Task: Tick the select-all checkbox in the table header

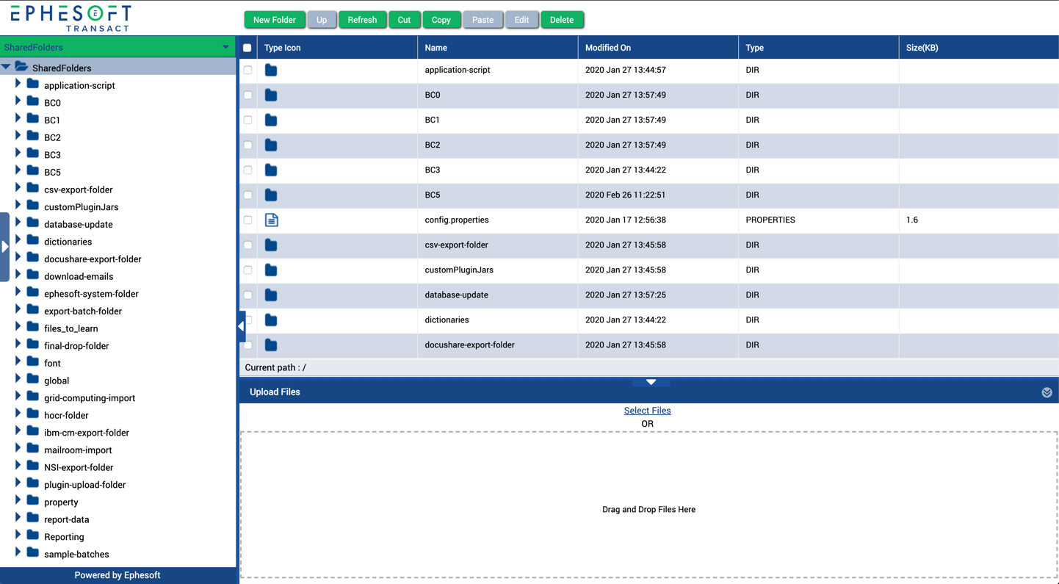Action: [x=247, y=48]
